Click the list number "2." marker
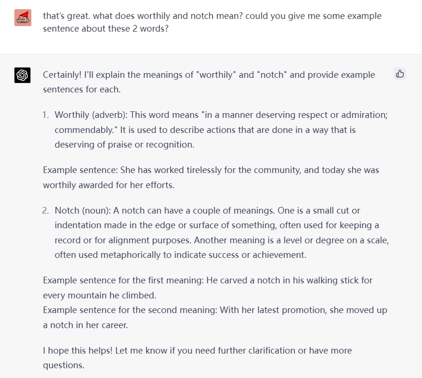The height and width of the screenshot is (378, 422). pyautogui.click(x=46, y=211)
